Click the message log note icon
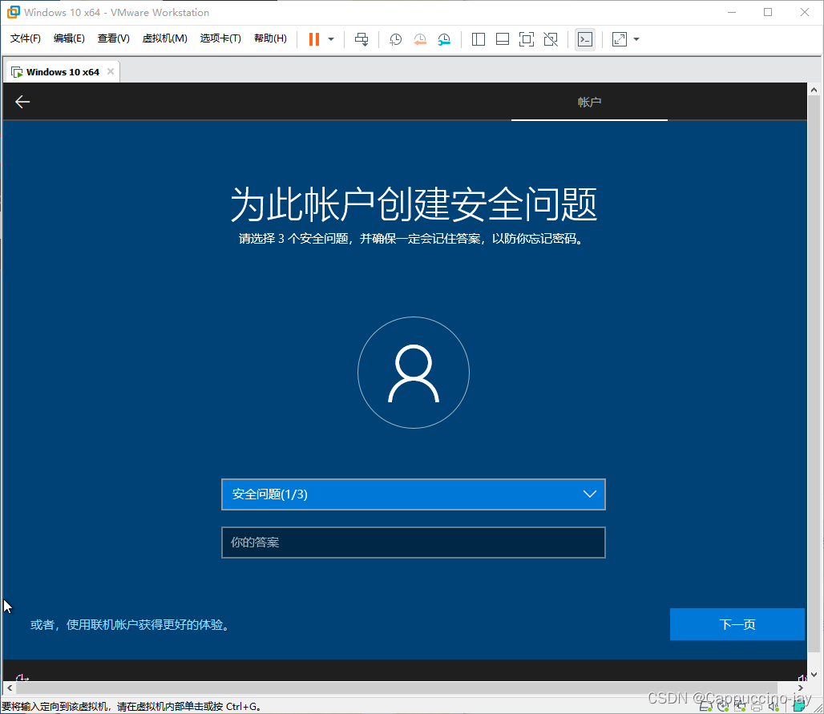The width and height of the screenshot is (824, 714). click(x=799, y=706)
